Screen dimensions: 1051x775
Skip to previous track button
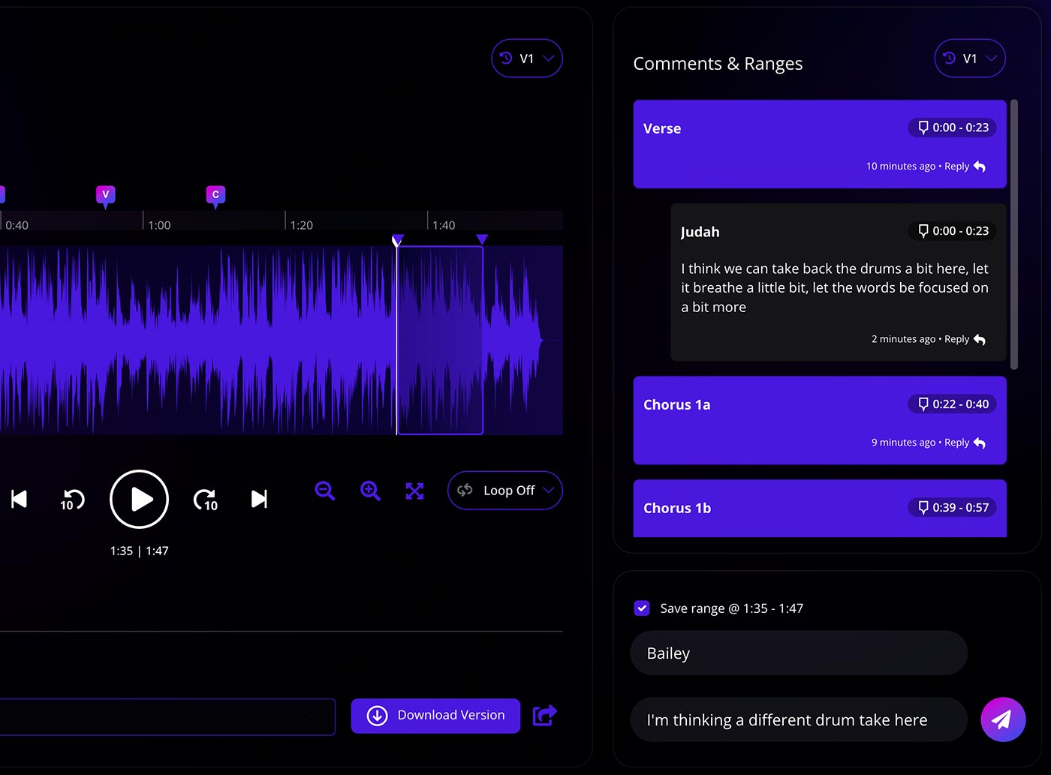(x=20, y=499)
